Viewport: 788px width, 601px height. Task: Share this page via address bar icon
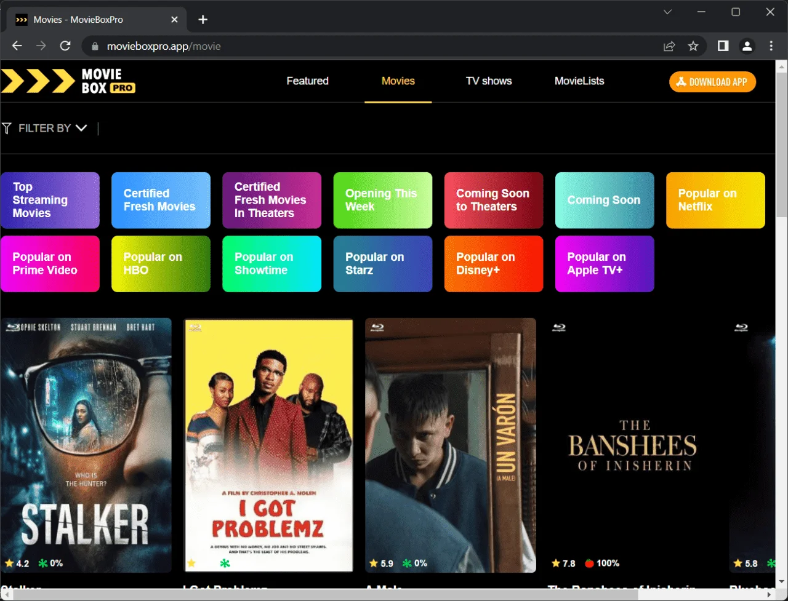coord(669,46)
